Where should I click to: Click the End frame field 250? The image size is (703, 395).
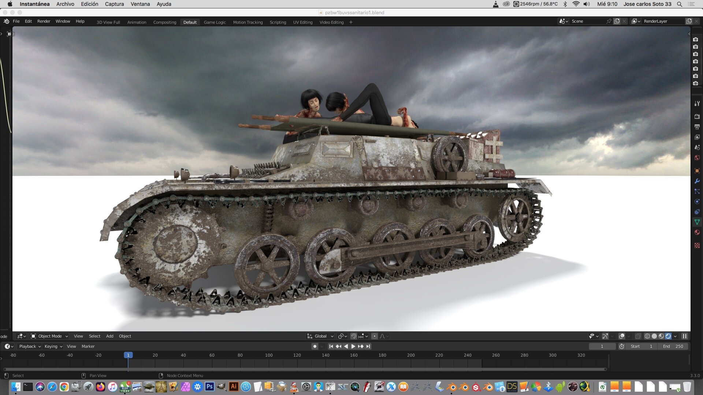coord(673,346)
